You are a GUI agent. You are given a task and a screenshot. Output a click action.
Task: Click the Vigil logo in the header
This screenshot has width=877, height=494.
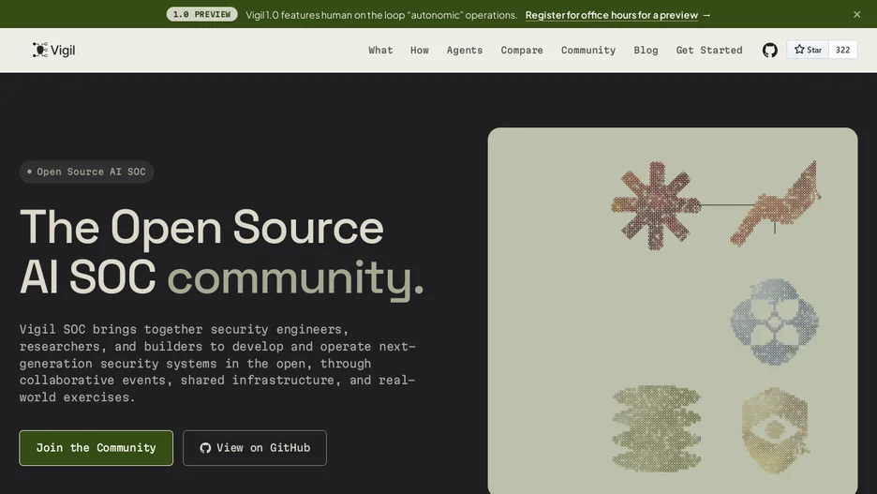click(x=53, y=50)
